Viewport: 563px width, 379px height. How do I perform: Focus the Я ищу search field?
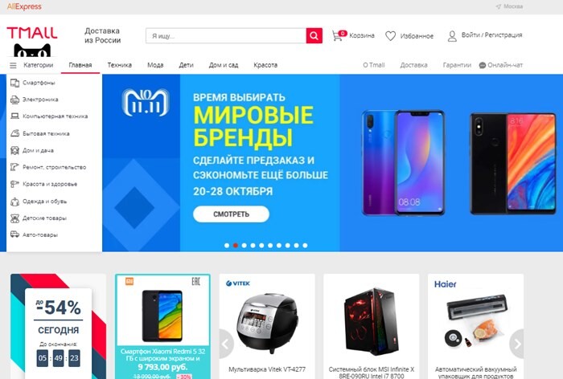(226, 35)
